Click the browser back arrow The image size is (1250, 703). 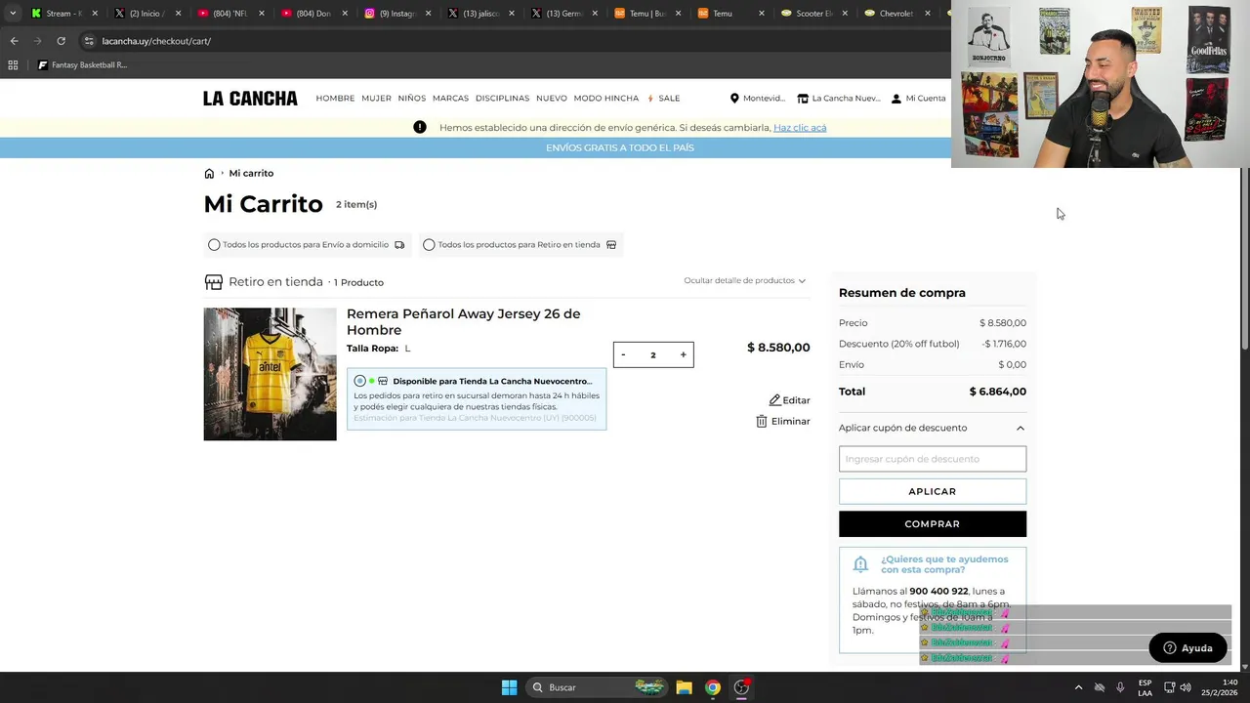[x=14, y=41]
